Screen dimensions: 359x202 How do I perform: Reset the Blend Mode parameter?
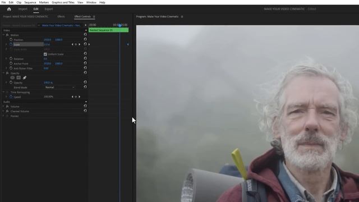pos(85,87)
